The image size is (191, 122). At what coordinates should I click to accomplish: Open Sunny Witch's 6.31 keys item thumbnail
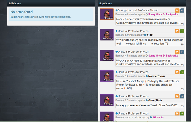click(x=107, y=55)
